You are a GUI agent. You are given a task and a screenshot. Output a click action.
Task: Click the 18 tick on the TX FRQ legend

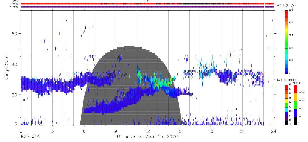pyautogui.click(x=290, y=84)
